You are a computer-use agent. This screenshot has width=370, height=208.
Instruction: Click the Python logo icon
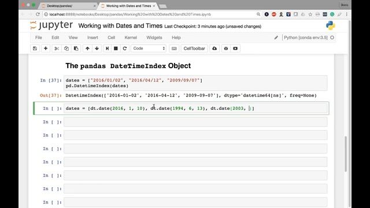(x=330, y=25)
